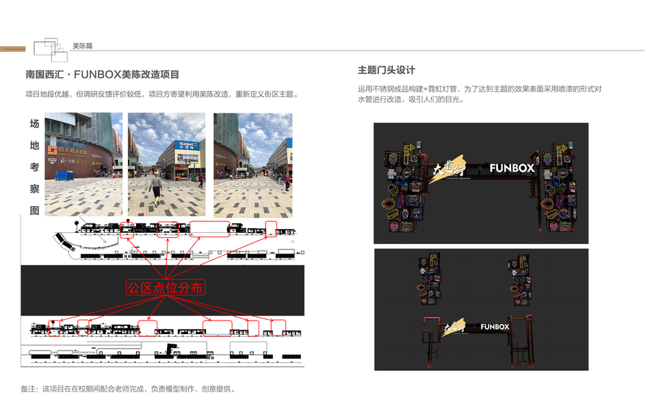The height and width of the screenshot is (410, 650).
Task: Open the lower exploded gate rendering
Action: click(x=481, y=310)
